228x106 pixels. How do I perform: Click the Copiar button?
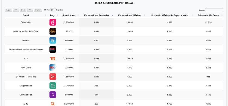click(x=8, y=10)
